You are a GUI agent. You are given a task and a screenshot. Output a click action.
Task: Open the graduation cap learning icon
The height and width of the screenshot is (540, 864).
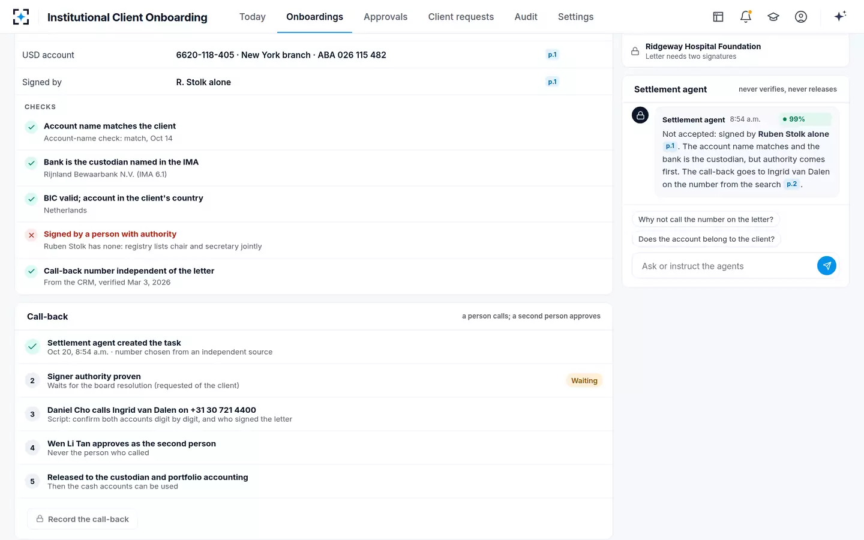click(x=773, y=17)
